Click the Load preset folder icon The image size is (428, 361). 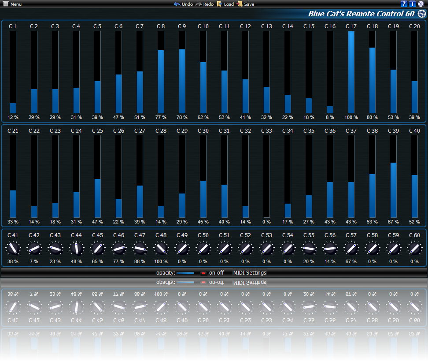[219, 4]
